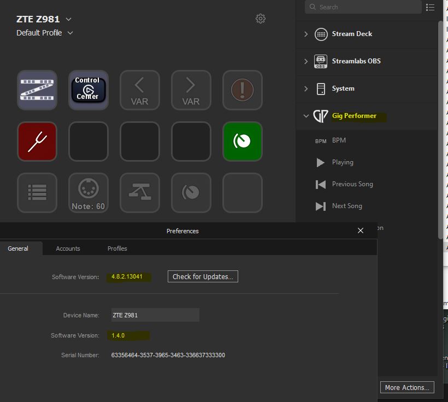Screen dimensions: 448x402
Task: Select the MIDI Note: 60 key
Action: (89, 193)
